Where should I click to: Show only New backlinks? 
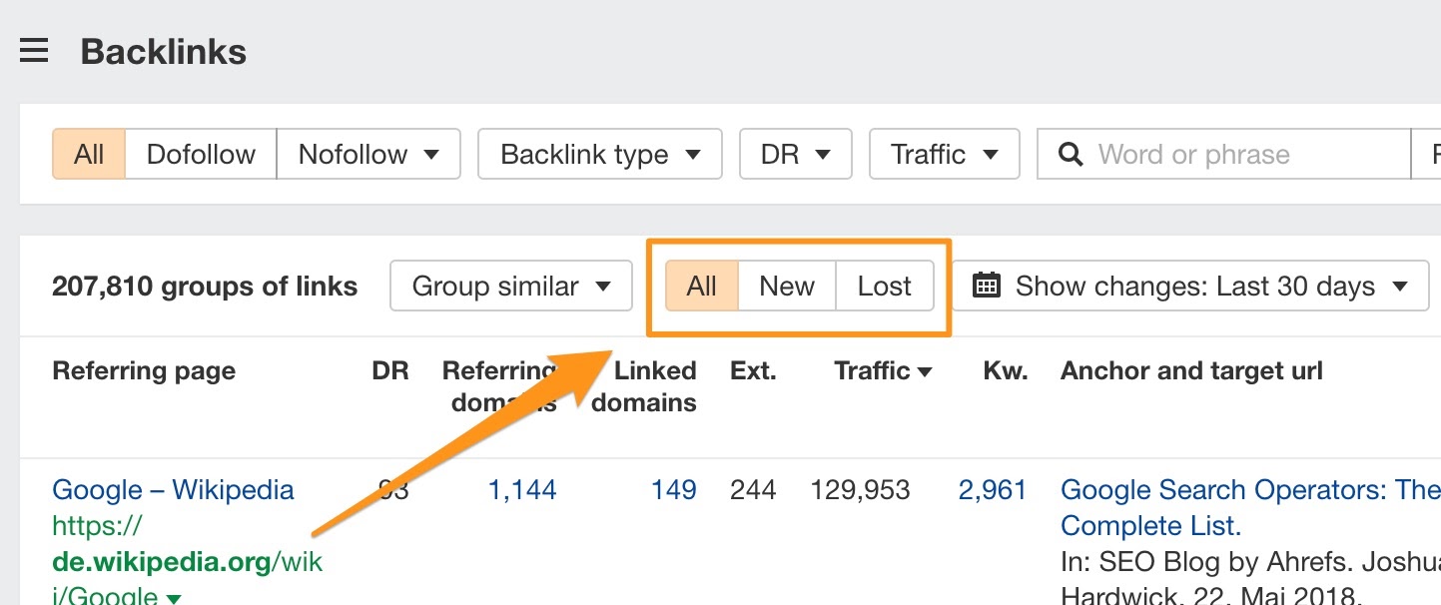(x=787, y=287)
